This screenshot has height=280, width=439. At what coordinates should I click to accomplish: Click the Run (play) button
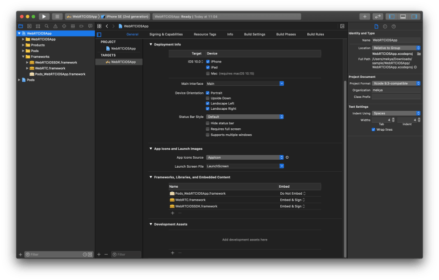(44, 16)
